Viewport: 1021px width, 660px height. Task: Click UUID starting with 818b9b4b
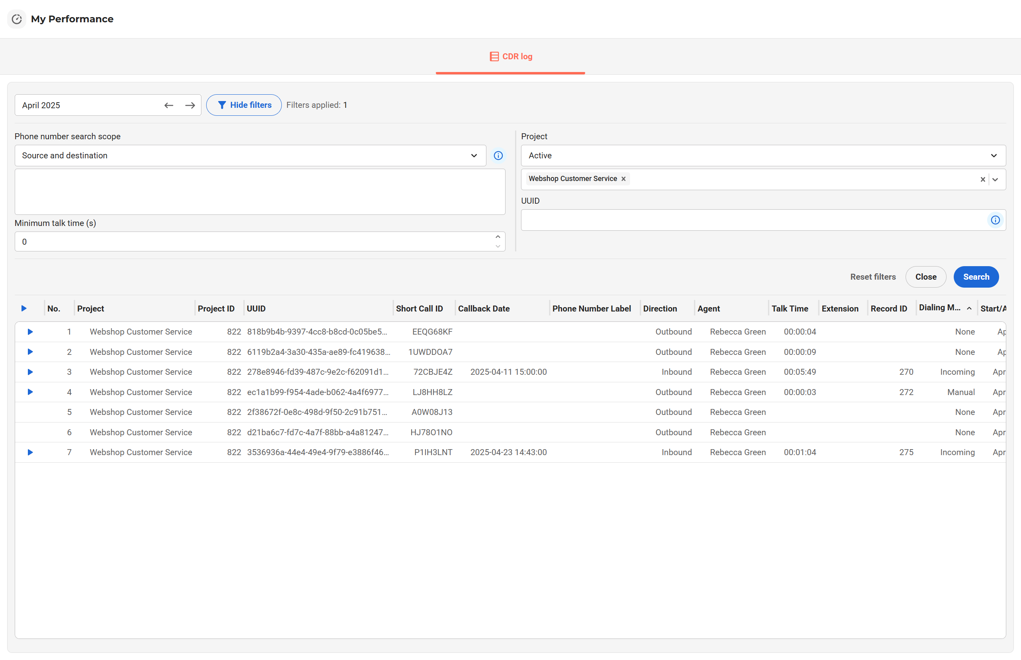(317, 332)
